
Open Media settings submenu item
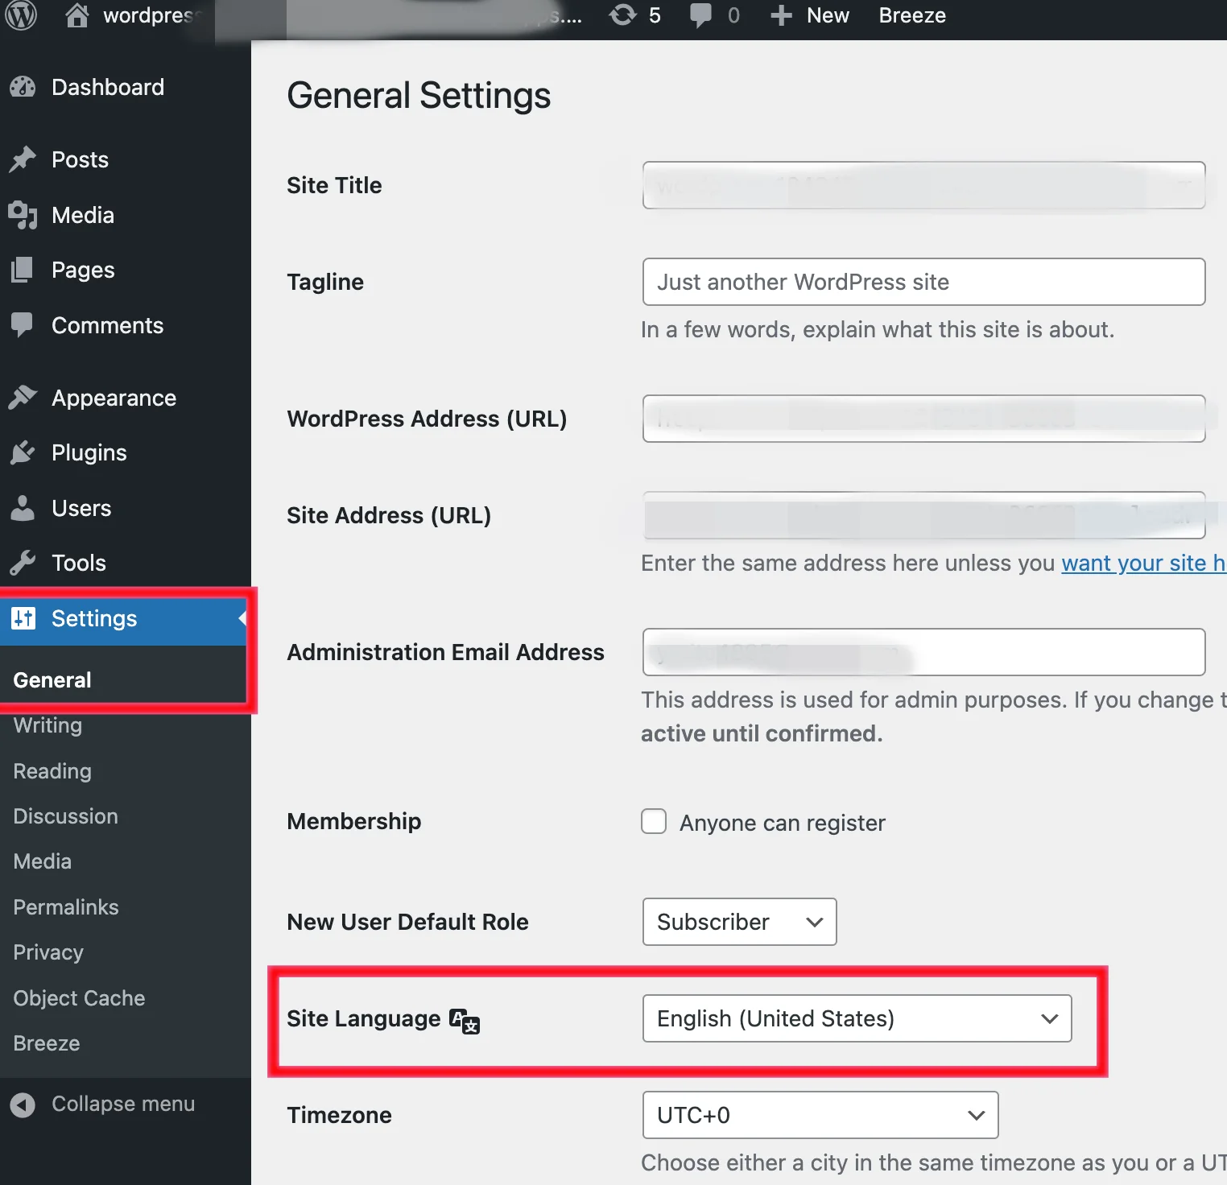point(43,861)
